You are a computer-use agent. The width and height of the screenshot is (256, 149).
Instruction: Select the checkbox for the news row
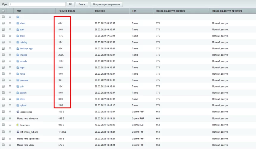4,74
